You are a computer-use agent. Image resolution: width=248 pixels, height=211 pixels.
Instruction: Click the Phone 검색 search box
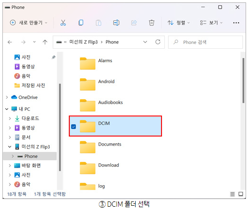205,42
